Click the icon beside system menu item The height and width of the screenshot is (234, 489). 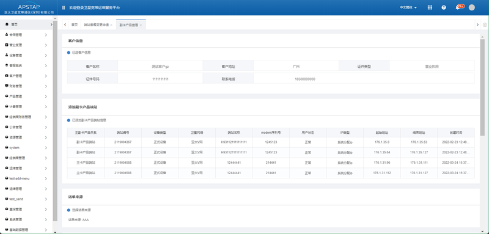[x=7, y=147]
